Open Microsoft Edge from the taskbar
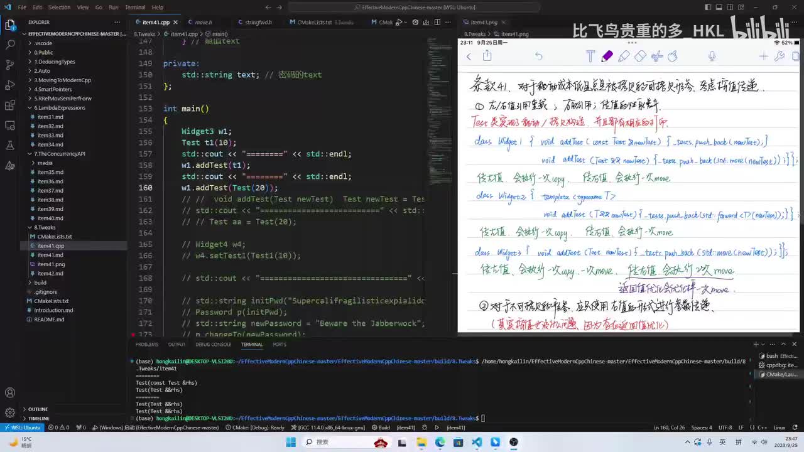Viewport: 804px width, 452px height. point(440,442)
